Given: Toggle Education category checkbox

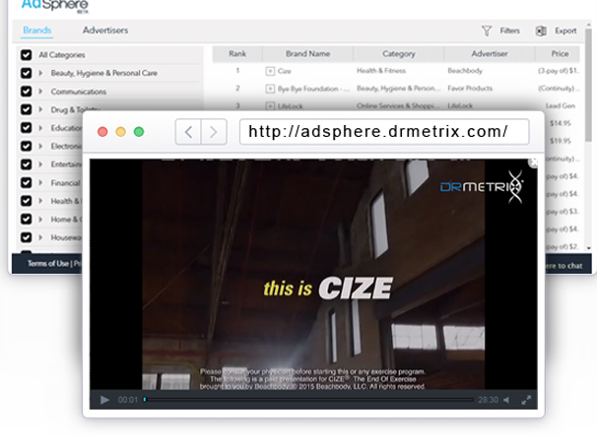Looking at the screenshot, I should click(x=27, y=128).
